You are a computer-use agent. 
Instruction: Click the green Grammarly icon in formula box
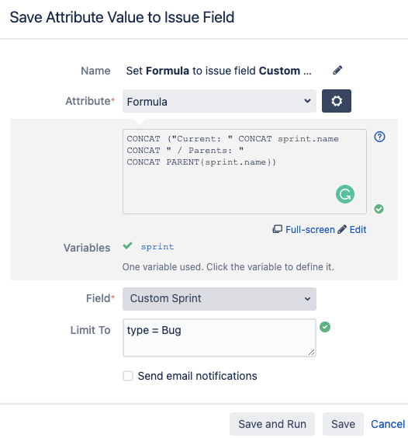point(345,194)
